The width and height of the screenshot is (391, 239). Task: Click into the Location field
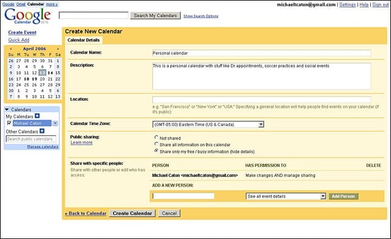(x=261, y=99)
